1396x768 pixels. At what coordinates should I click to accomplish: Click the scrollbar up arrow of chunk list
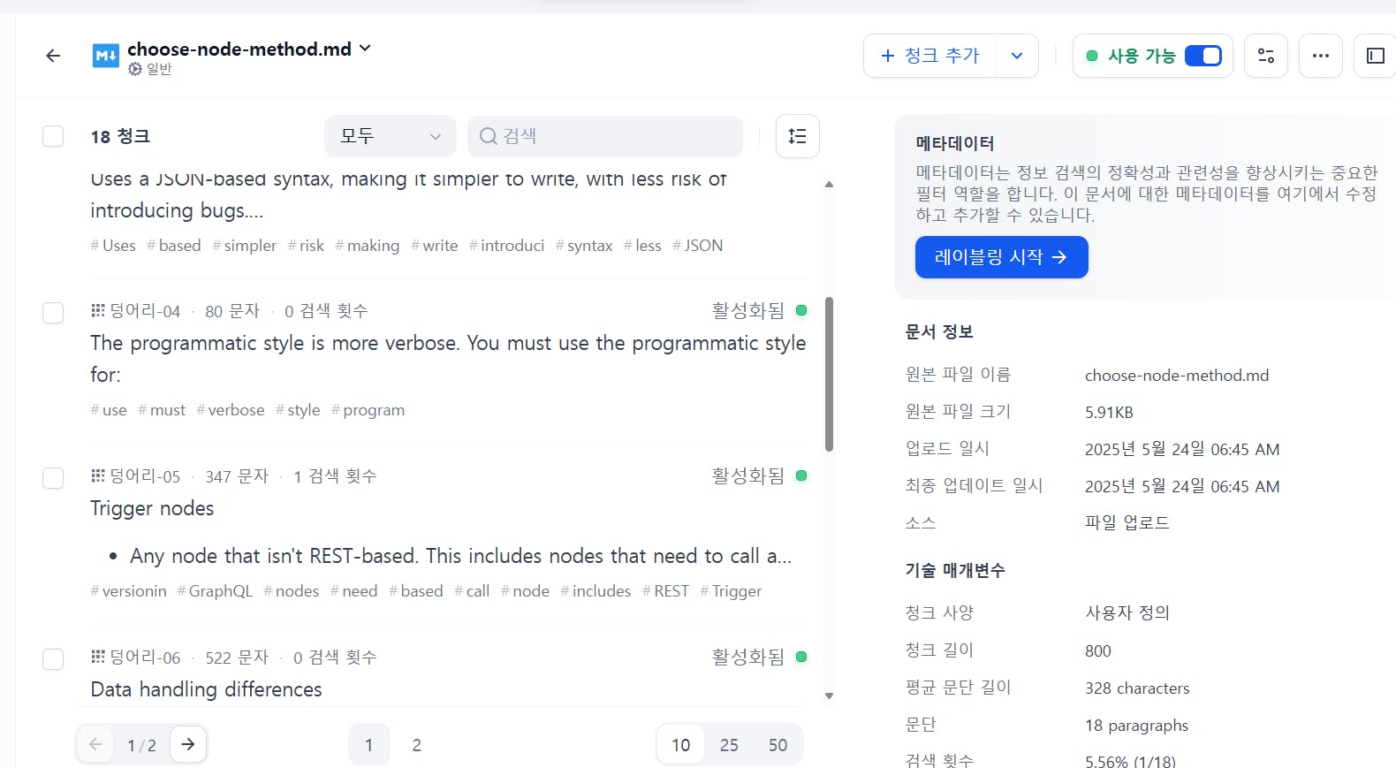[x=829, y=185]
